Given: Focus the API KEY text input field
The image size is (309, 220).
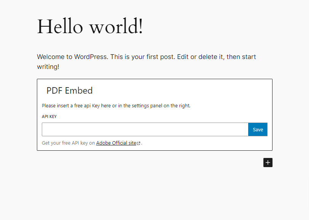Looking at the screenshot, I should click(145, 129).
